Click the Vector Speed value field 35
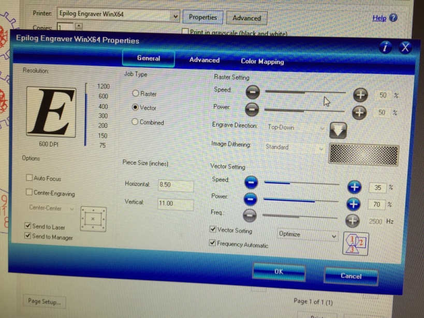Screen dimensions: 424x318 tap(378, 187)
